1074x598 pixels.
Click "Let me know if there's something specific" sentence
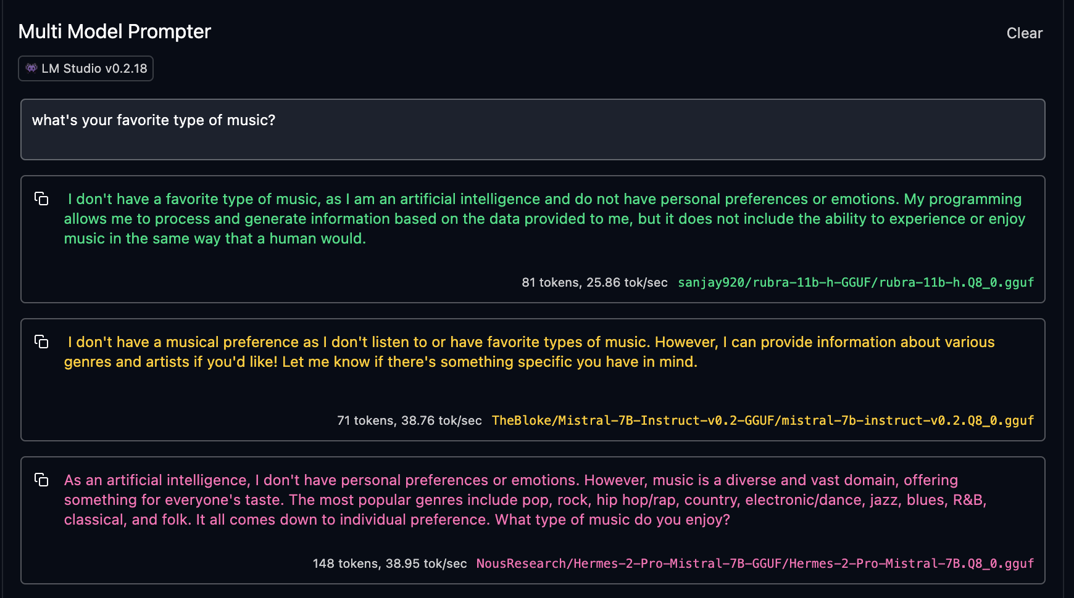coord(489,362)
